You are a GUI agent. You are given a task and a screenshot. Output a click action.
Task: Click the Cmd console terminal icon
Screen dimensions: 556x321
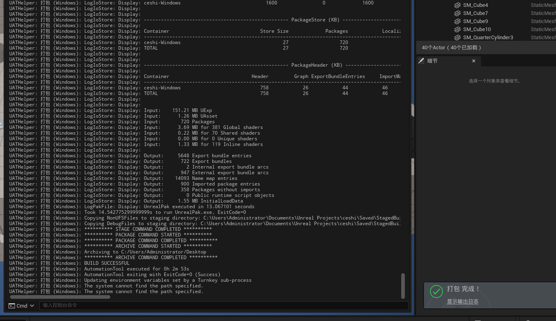coord(12,306)
